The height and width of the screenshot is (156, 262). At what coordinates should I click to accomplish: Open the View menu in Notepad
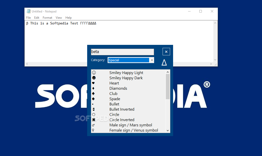(x=59, y=18)
